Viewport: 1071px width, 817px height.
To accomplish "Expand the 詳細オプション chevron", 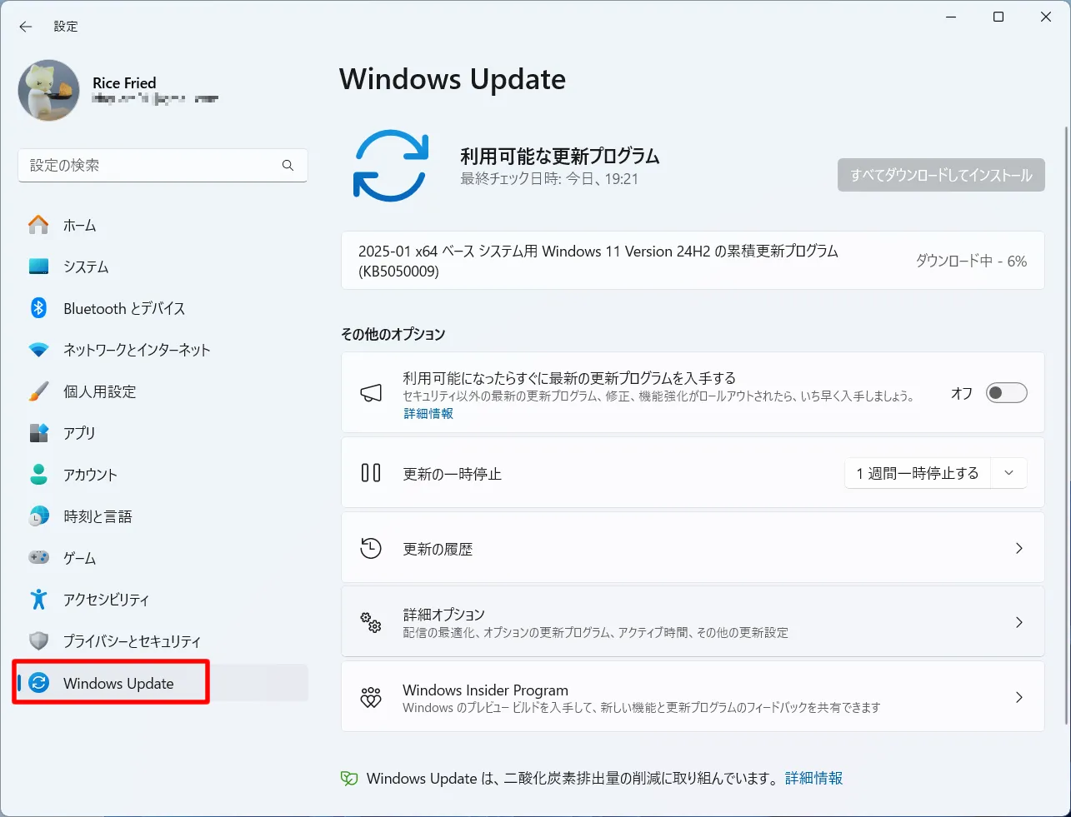I will (1018, 622).
